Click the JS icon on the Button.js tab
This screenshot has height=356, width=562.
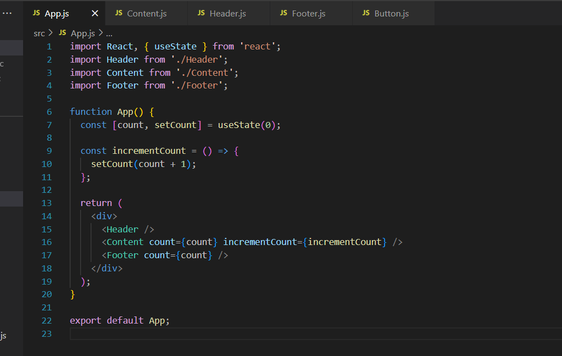[366, 13]
